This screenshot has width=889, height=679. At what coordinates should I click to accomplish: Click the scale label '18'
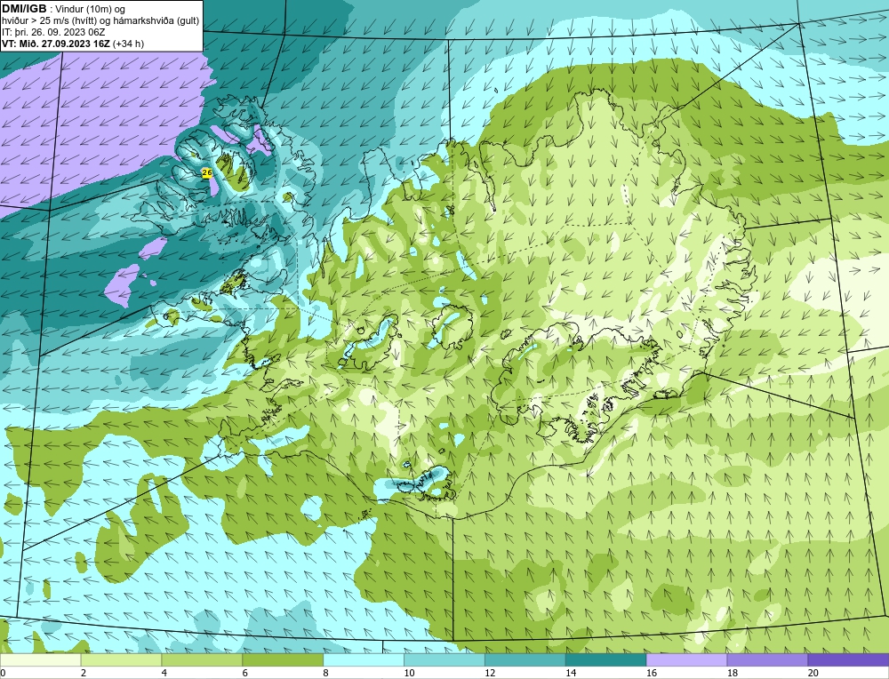[x=732, y=674]
